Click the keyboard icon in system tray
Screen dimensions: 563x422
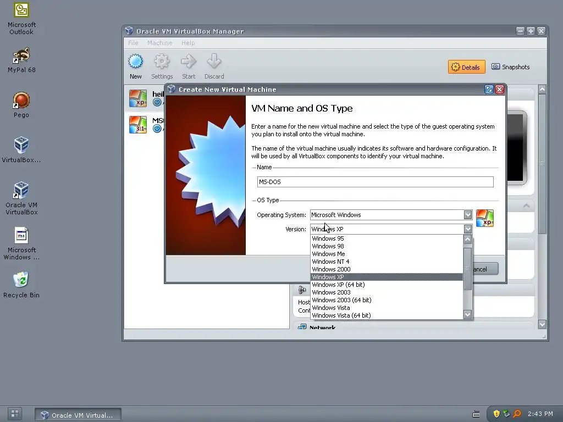click(476, 414)
